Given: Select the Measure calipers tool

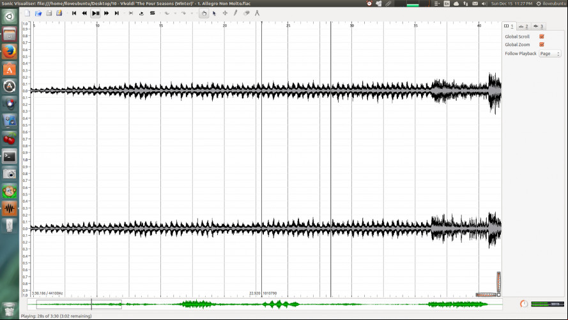Looking at the screenshot, I should point(257,13).
